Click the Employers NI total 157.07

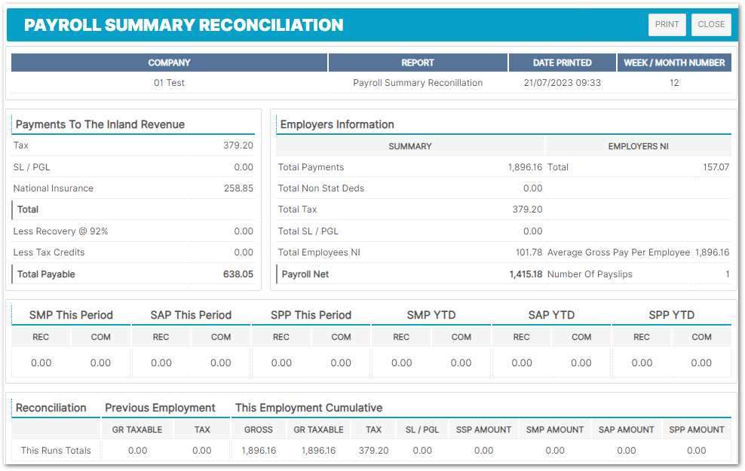click(x=716, y=167)
